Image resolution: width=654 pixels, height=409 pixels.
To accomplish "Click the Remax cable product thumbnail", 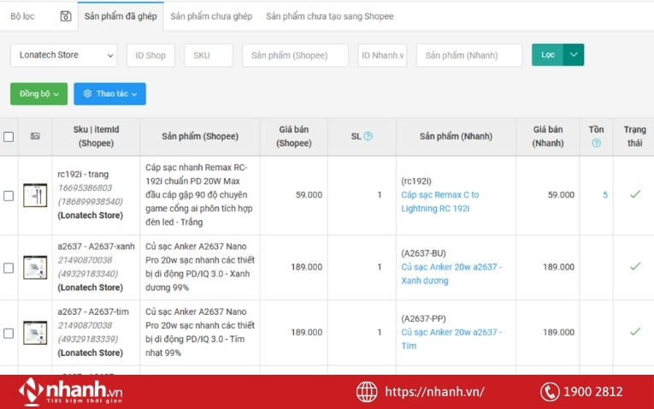I will [35, 195].
